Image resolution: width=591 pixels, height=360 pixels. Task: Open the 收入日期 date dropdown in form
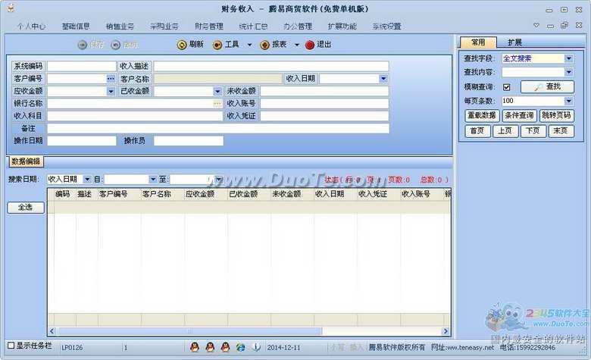(383, 79)
